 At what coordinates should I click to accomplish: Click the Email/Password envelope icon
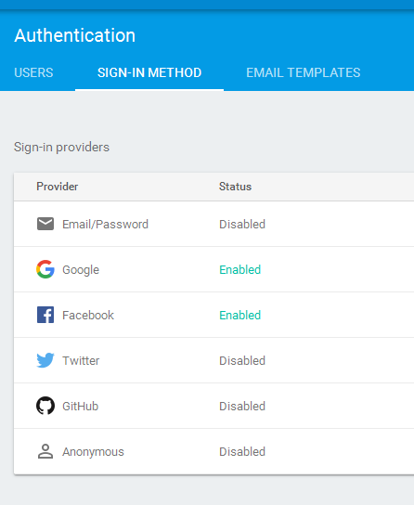[x=45, y=224]
